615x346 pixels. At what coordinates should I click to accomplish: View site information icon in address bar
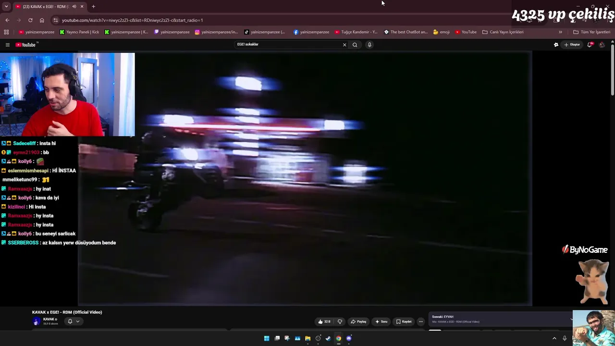56,20
